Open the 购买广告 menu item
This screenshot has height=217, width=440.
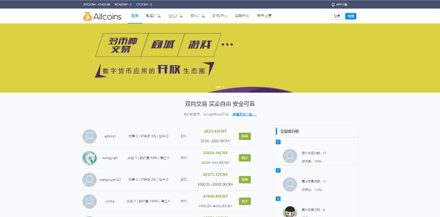click(154, 16)
